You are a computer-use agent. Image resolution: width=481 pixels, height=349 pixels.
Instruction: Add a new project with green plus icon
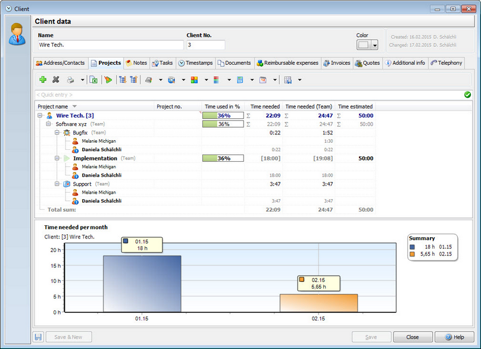43,80
